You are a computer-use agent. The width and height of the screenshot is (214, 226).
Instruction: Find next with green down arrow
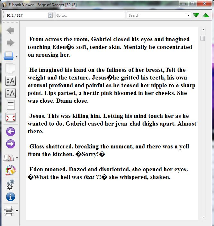[196, 15]
